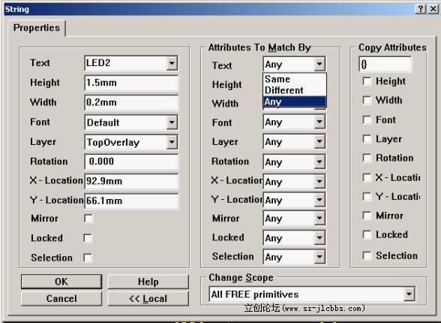This screenshot has height=323, width=441.
Task: Enable Layer under Copy Attributes
Action: tap(367, 139)
